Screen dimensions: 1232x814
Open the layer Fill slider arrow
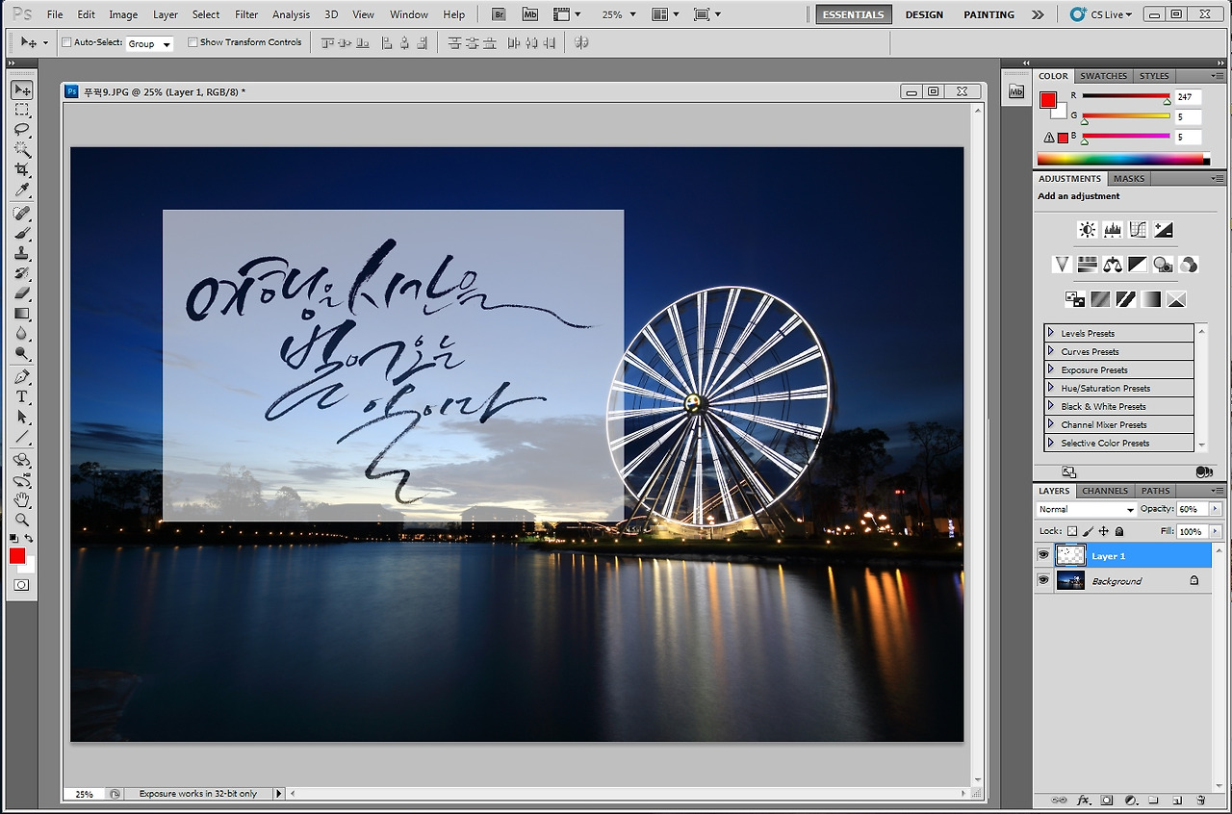pos(1215,531)
